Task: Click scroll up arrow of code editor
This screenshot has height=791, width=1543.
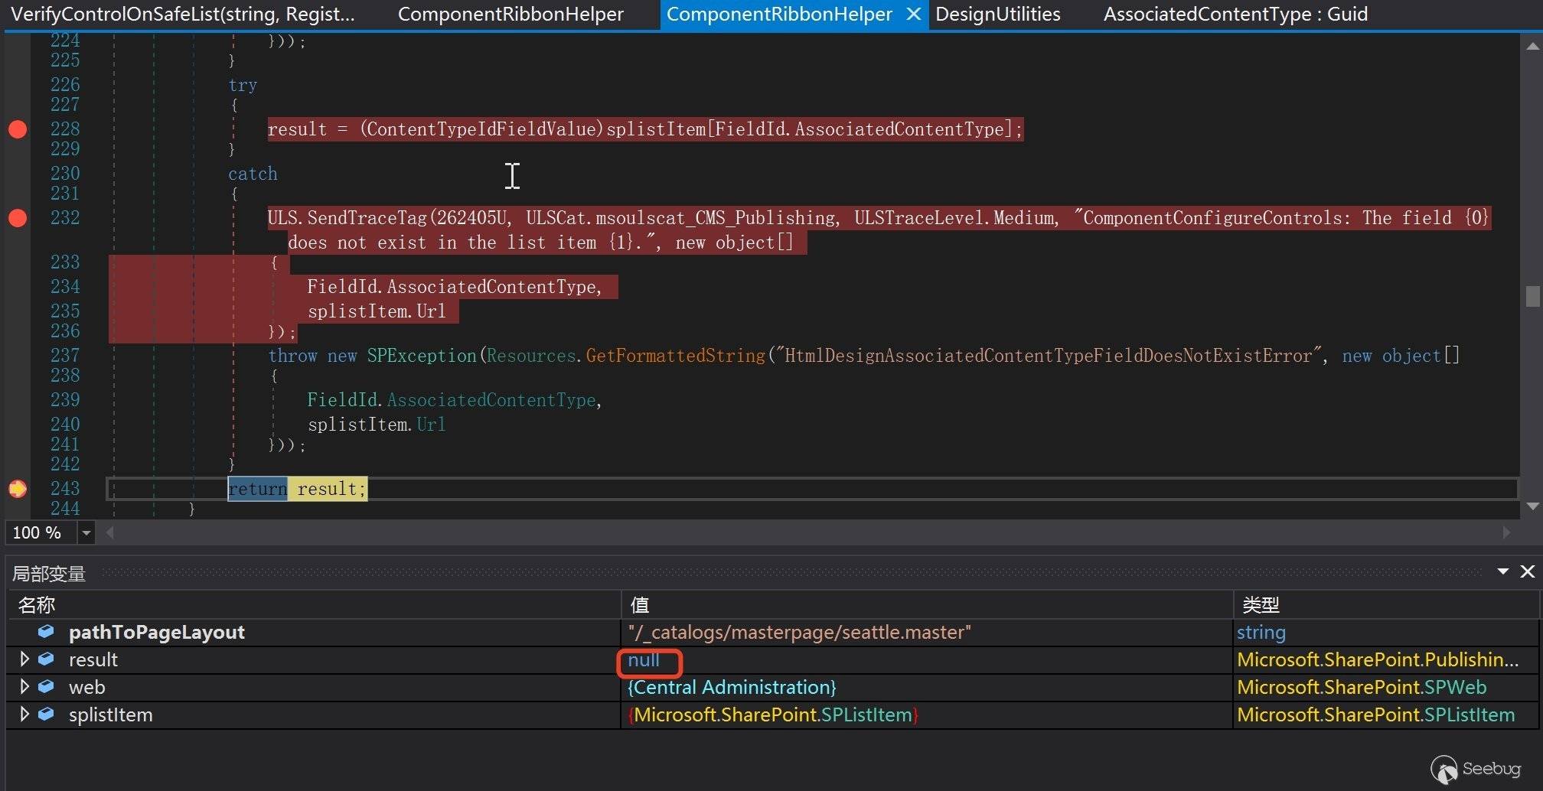Action: click(x=1532, y=47)
